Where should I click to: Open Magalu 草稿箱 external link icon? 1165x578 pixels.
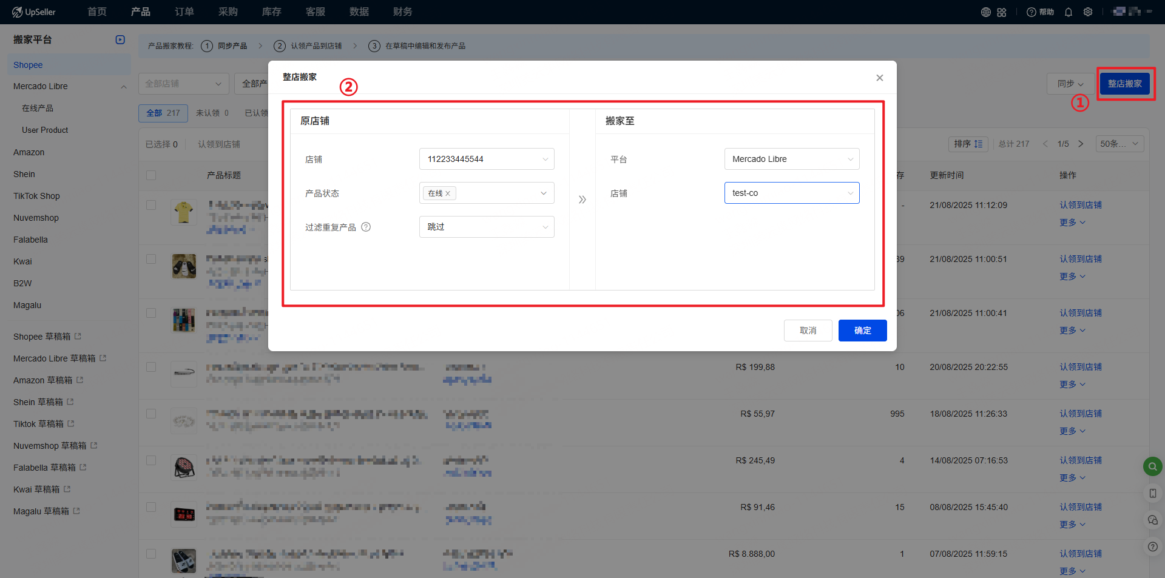(x=76, y=511)
